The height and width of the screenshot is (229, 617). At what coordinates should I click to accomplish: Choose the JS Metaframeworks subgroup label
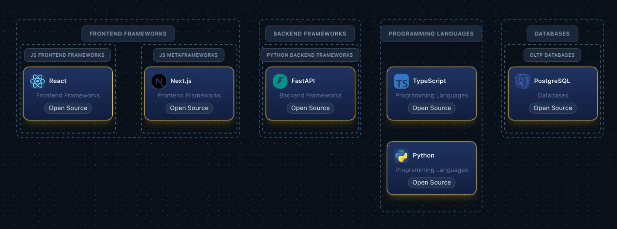click(x=189, y=55)
